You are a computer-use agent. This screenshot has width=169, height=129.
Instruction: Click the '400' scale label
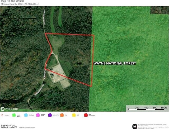tap(146, 107)
